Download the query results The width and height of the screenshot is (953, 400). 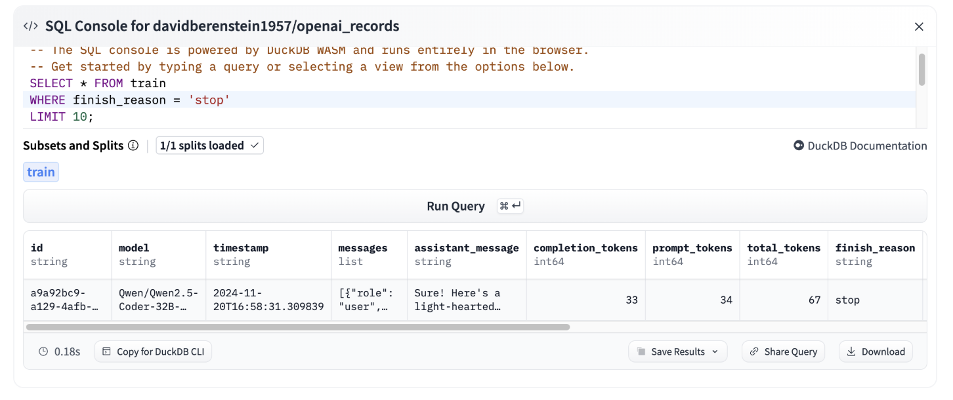876,351
